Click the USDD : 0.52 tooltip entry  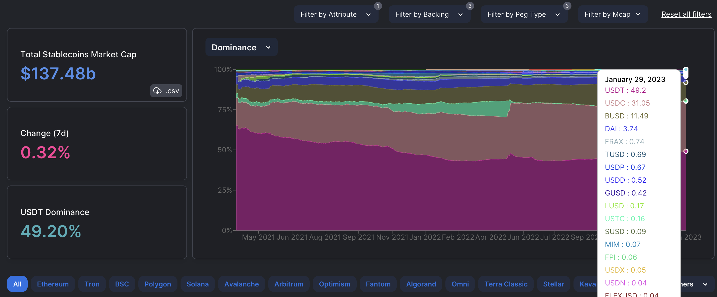point(625,180)
